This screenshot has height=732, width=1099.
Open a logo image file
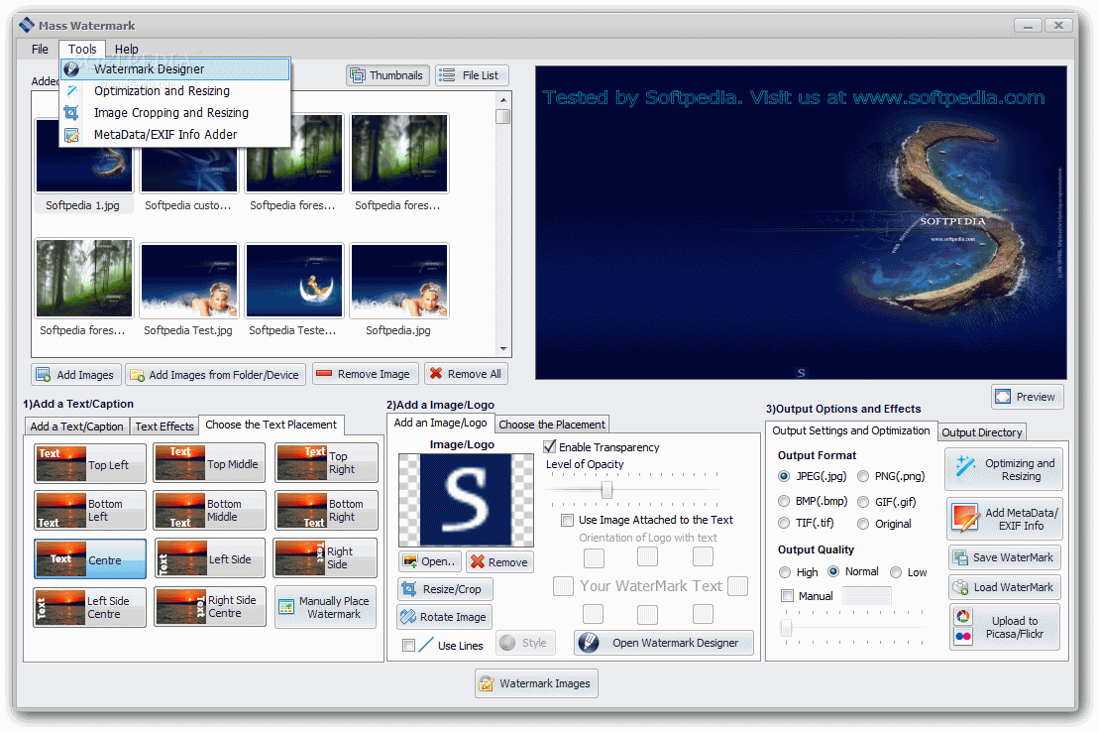point(430,561)
